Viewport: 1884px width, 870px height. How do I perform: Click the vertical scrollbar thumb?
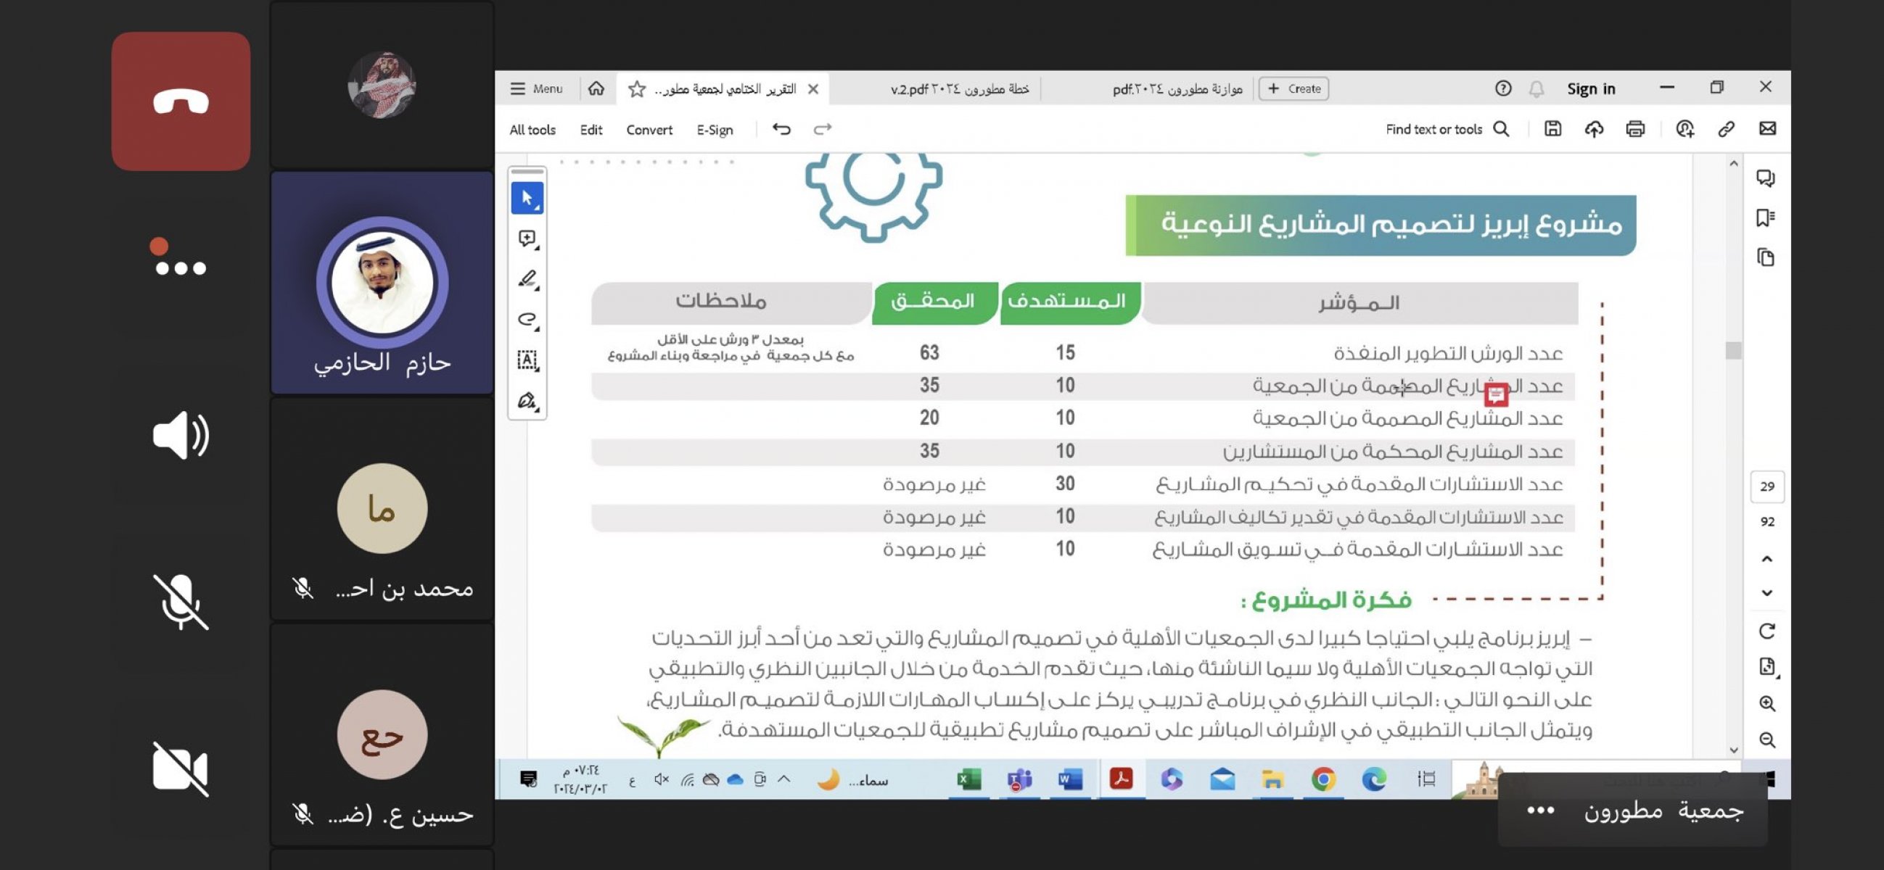tap(1732, 350)
